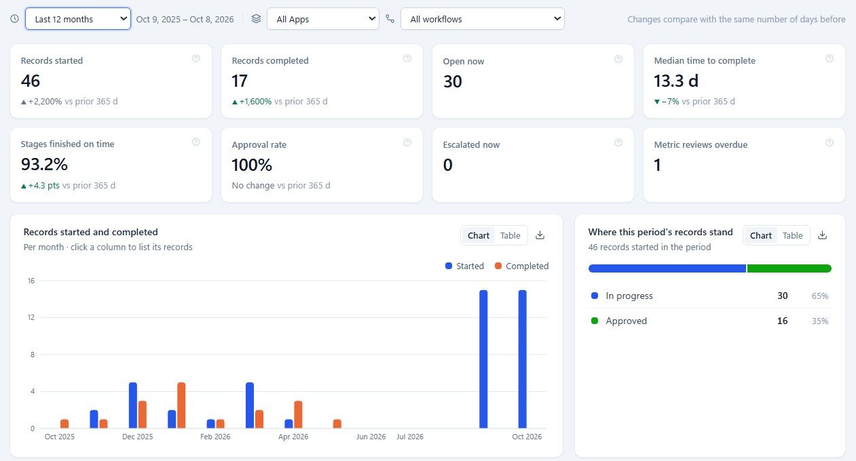This screenshot has width=856, height=461.
Task: Click the 35% Approved percentage
Action: [x=820, y=321]
